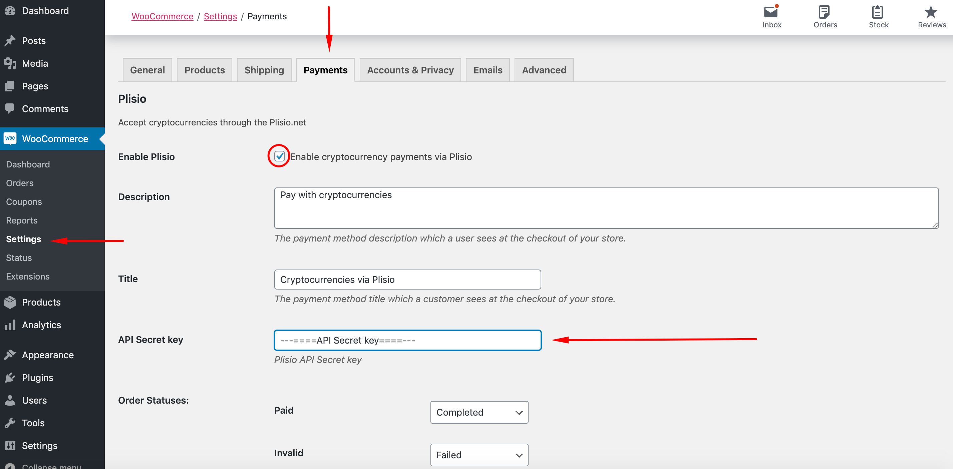Switch to the Accounts & Privacy tab
This screenshot has height=469, width=953.
[410, 70]
